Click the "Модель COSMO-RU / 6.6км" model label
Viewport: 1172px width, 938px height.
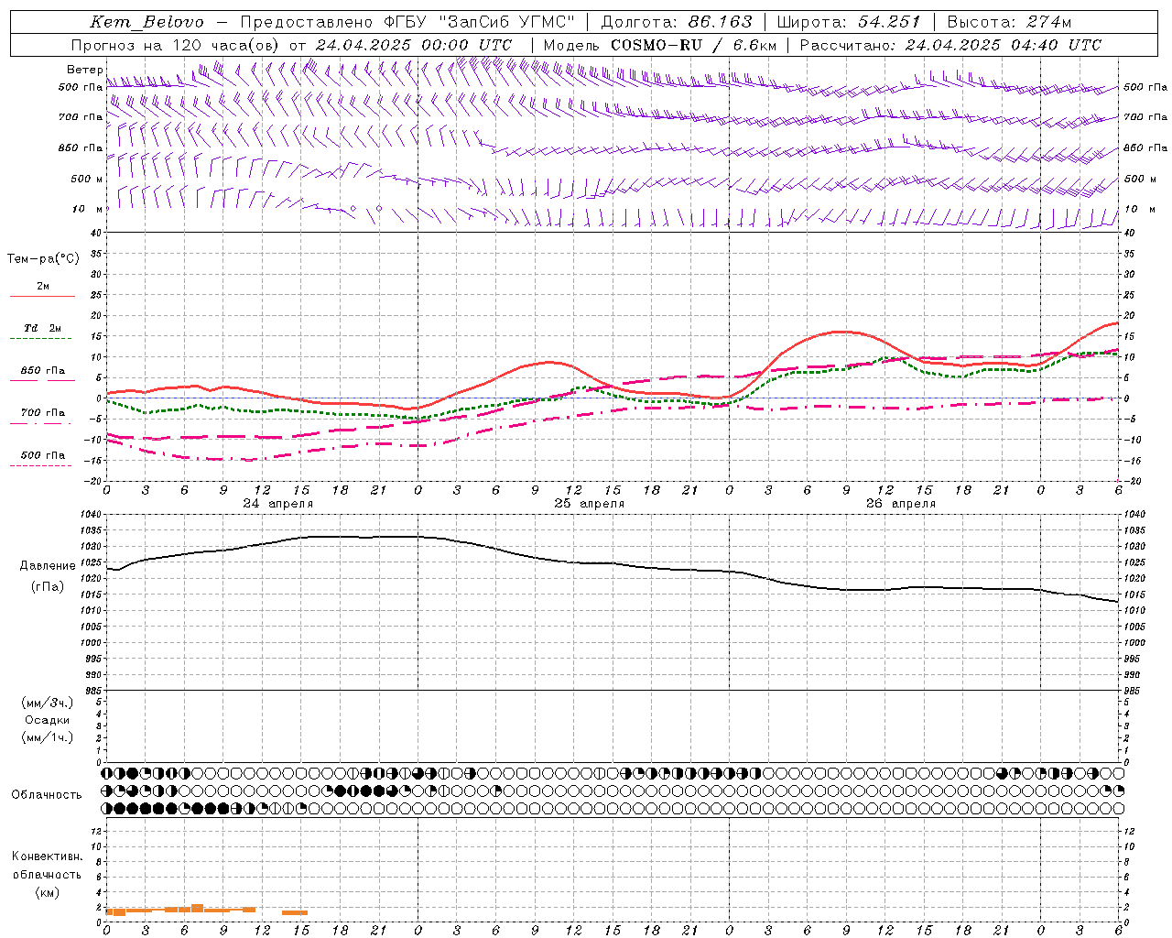pos(659,45)
